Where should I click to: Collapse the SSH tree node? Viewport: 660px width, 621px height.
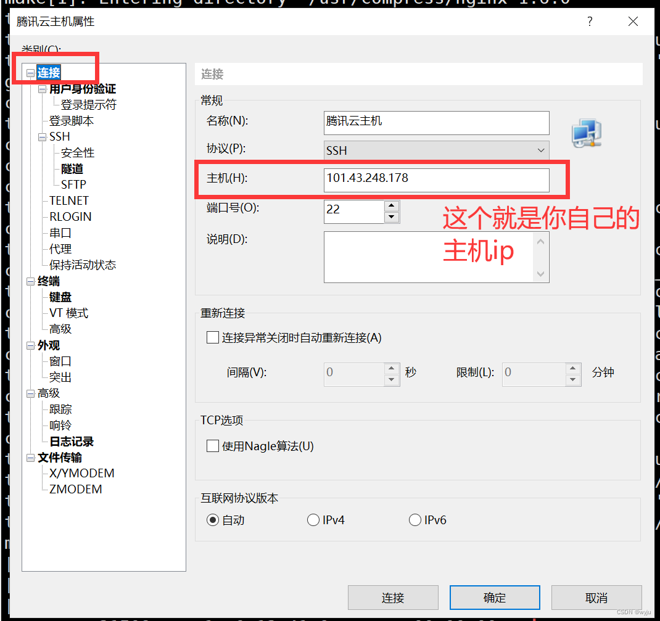[x=42, y=137]
